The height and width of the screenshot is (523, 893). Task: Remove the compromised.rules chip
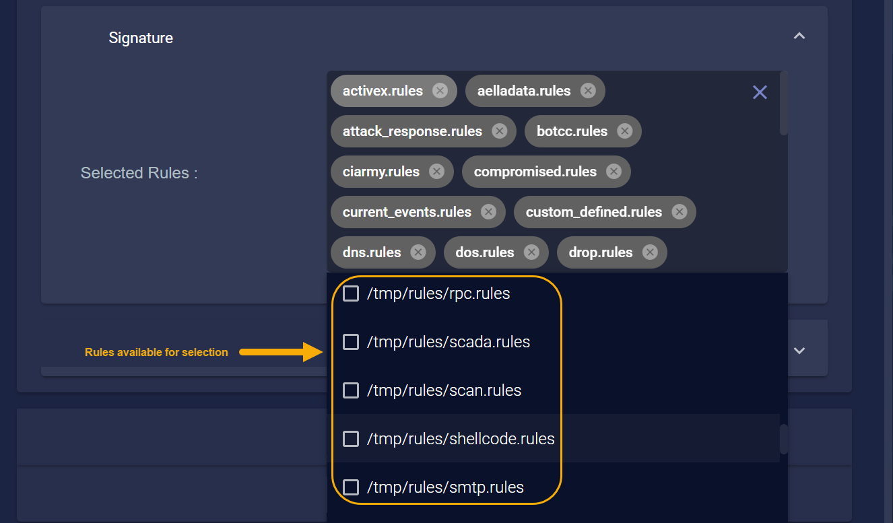(614, 172)
